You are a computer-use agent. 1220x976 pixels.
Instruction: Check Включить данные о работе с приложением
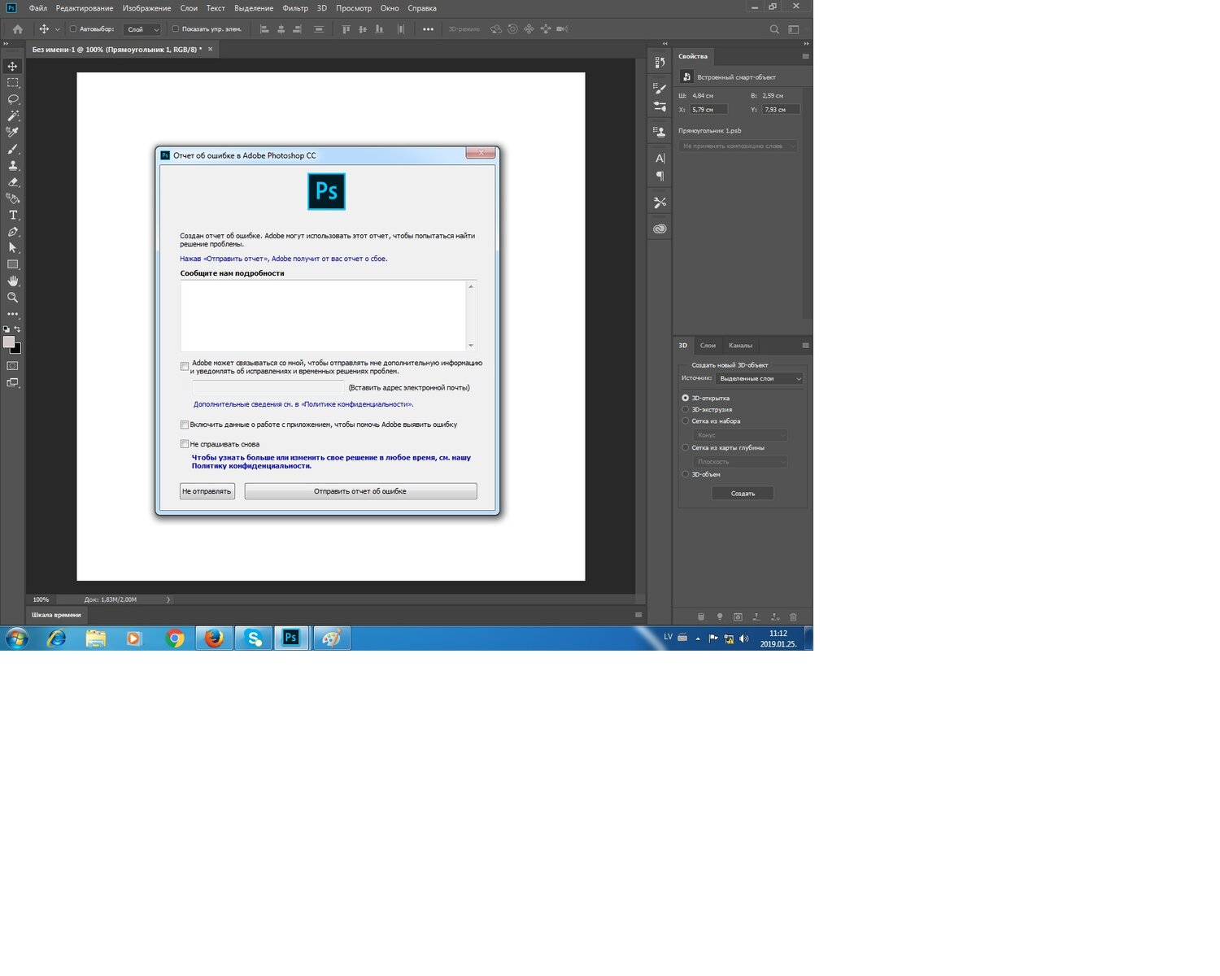coord(185,425)
